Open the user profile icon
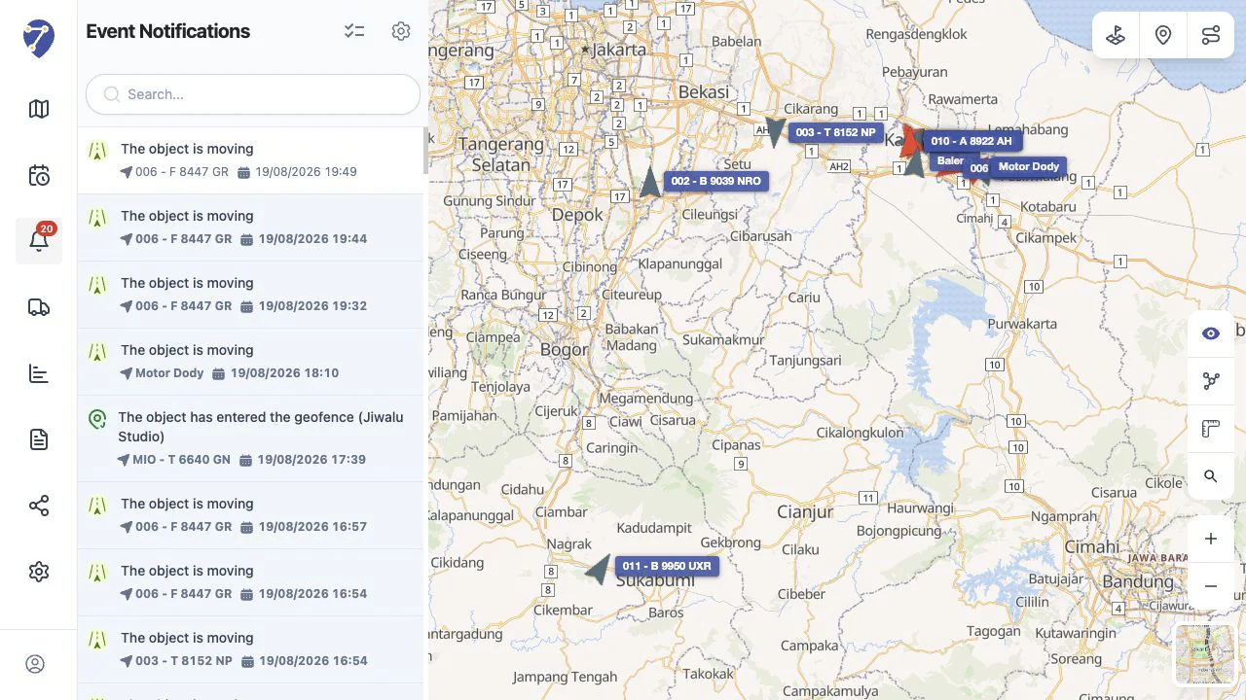This screenshot has height=700, width=1246. 35,664
